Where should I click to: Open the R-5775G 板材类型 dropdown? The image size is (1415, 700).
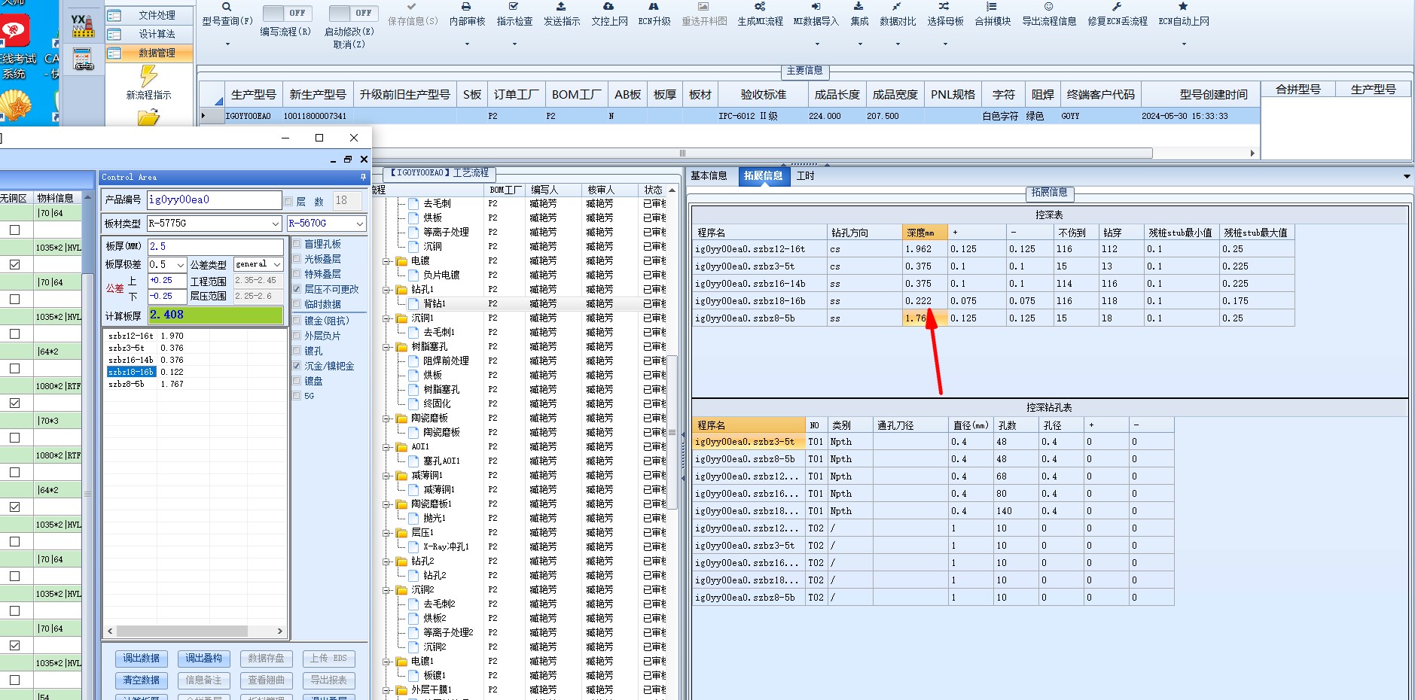coord(276,224)
